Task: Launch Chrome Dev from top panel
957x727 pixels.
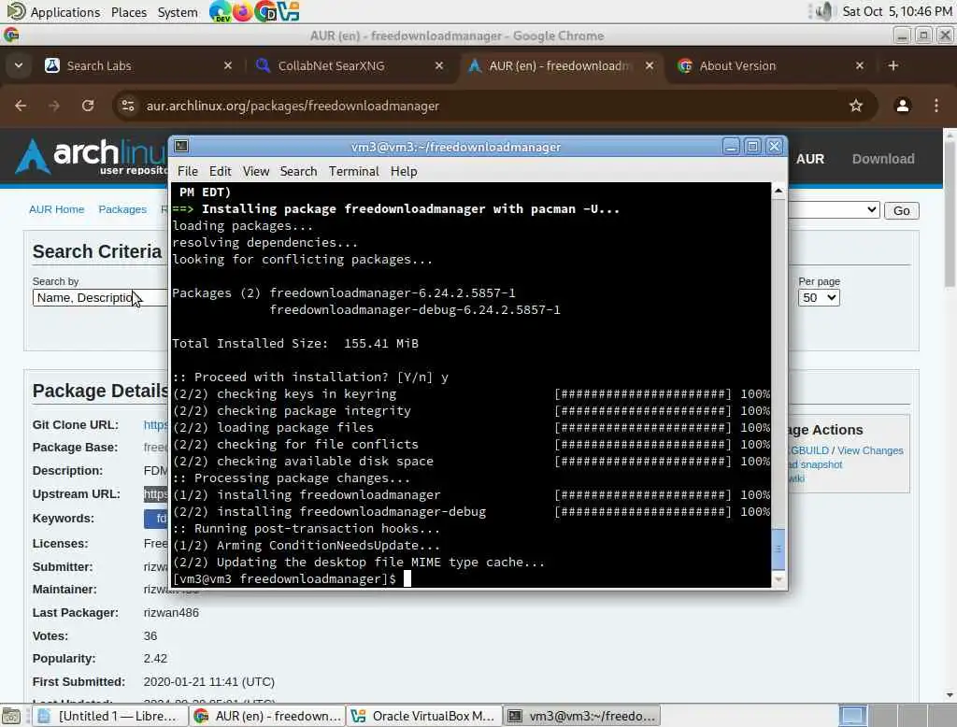Action: click(220, 11)
